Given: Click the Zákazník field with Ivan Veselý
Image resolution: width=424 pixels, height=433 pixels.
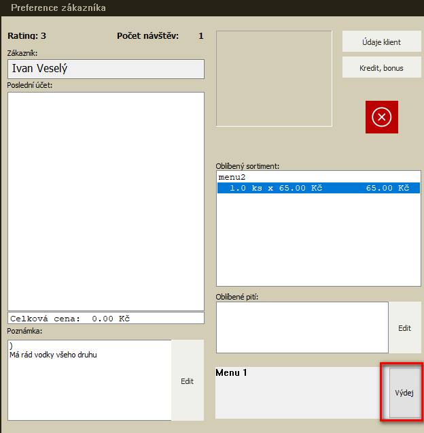Looking at the screenshot, I should pos(106,69).
